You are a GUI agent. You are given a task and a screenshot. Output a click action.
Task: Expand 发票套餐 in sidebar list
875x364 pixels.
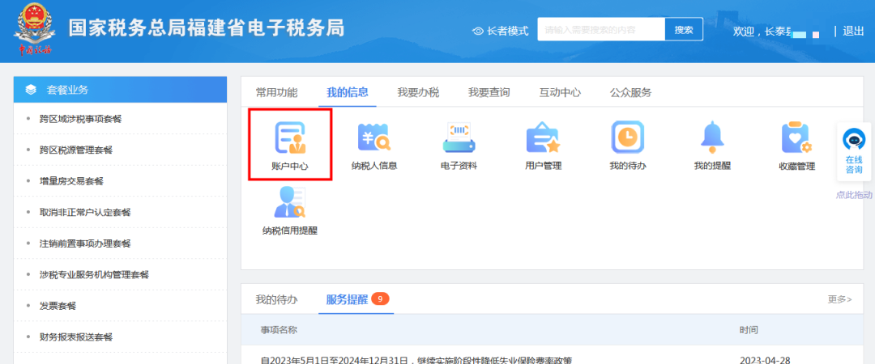click(58, 306)
